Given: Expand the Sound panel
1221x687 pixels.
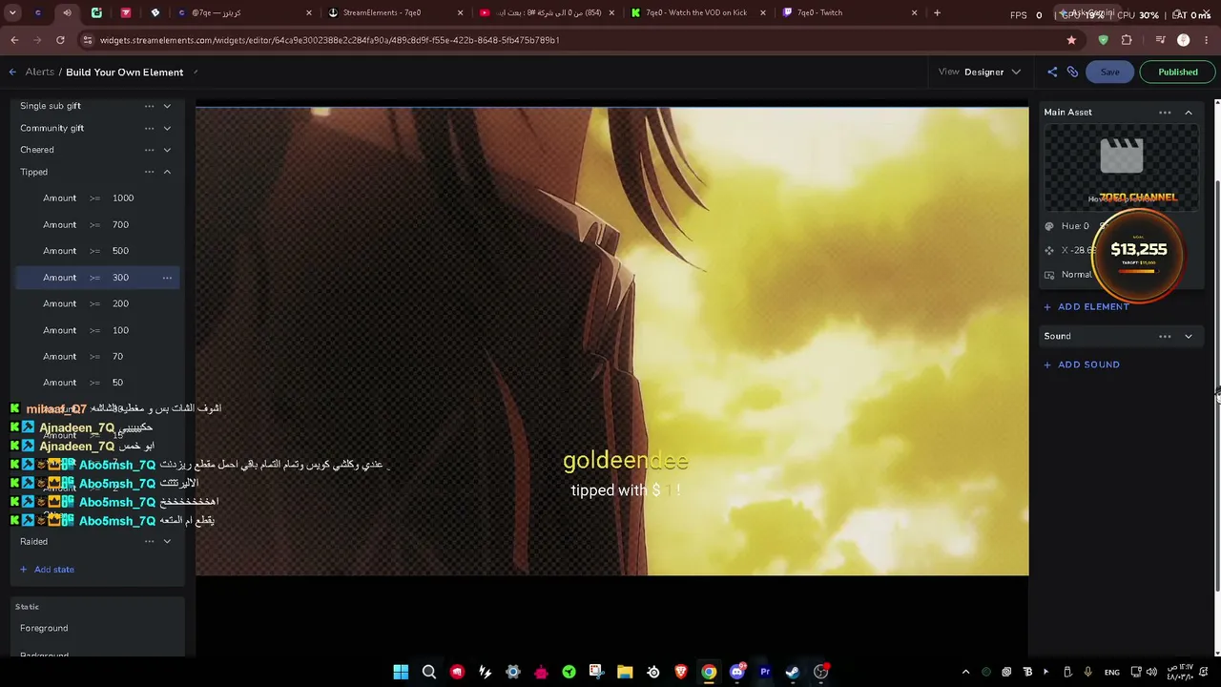Looking at the screenshot, I should coord(1189,336).
